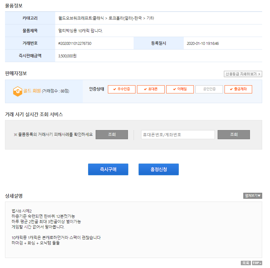Click the 휴대폰 verification badge
270x268 pixels.
(x=151, y=89)
